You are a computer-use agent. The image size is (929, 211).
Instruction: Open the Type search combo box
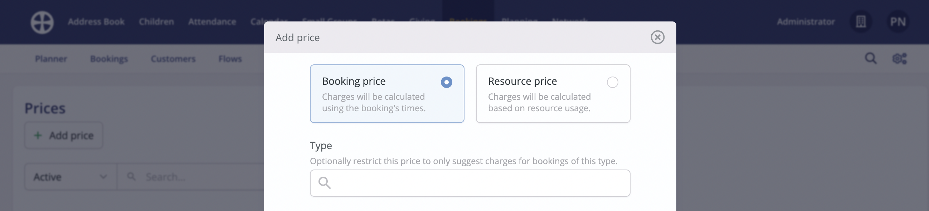(476, 183)
